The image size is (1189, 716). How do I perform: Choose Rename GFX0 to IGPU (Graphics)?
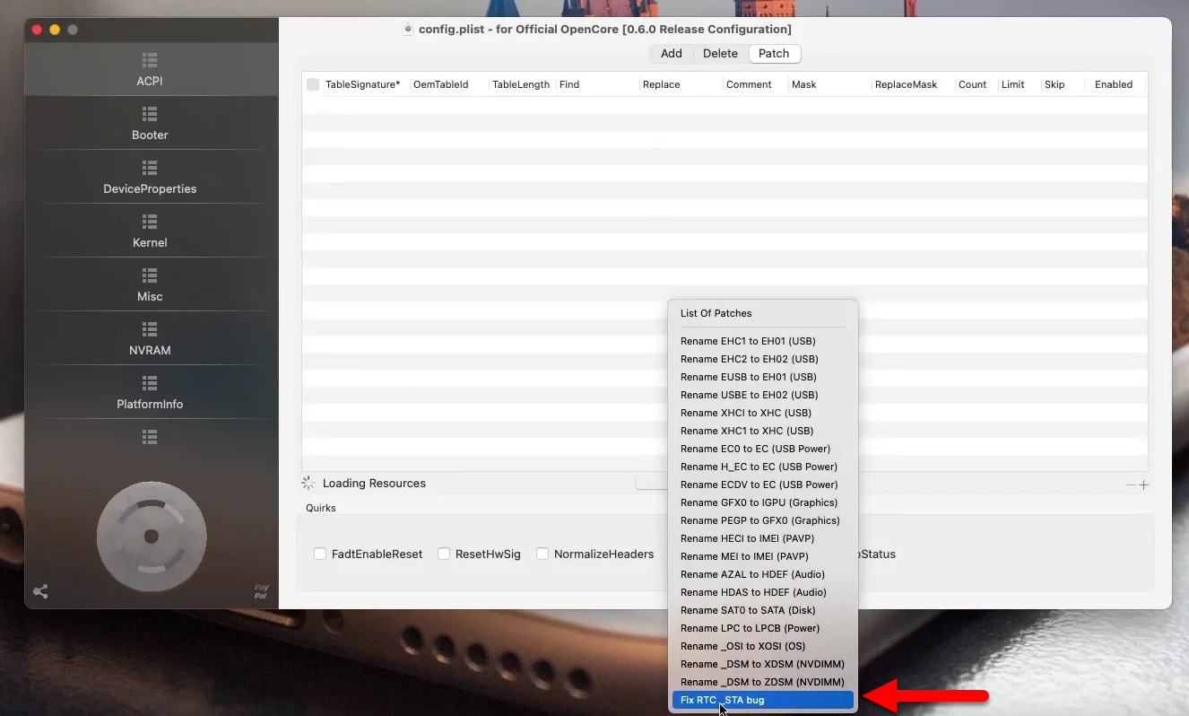point(763,502)
